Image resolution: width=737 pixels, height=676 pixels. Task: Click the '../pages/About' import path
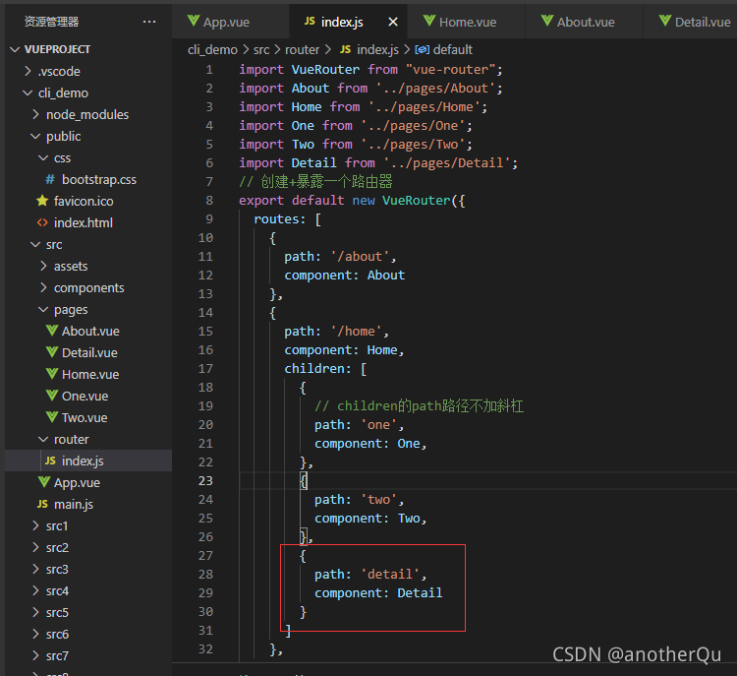point(435,89)
